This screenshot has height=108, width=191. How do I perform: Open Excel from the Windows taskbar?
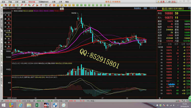(x=37, y=105)
